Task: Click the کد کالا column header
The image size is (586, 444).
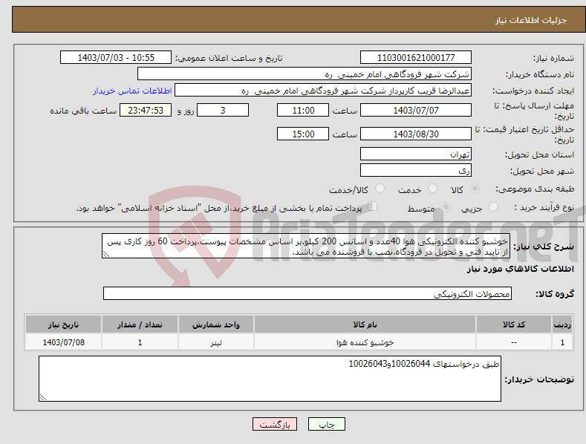Action: [514, 324]
